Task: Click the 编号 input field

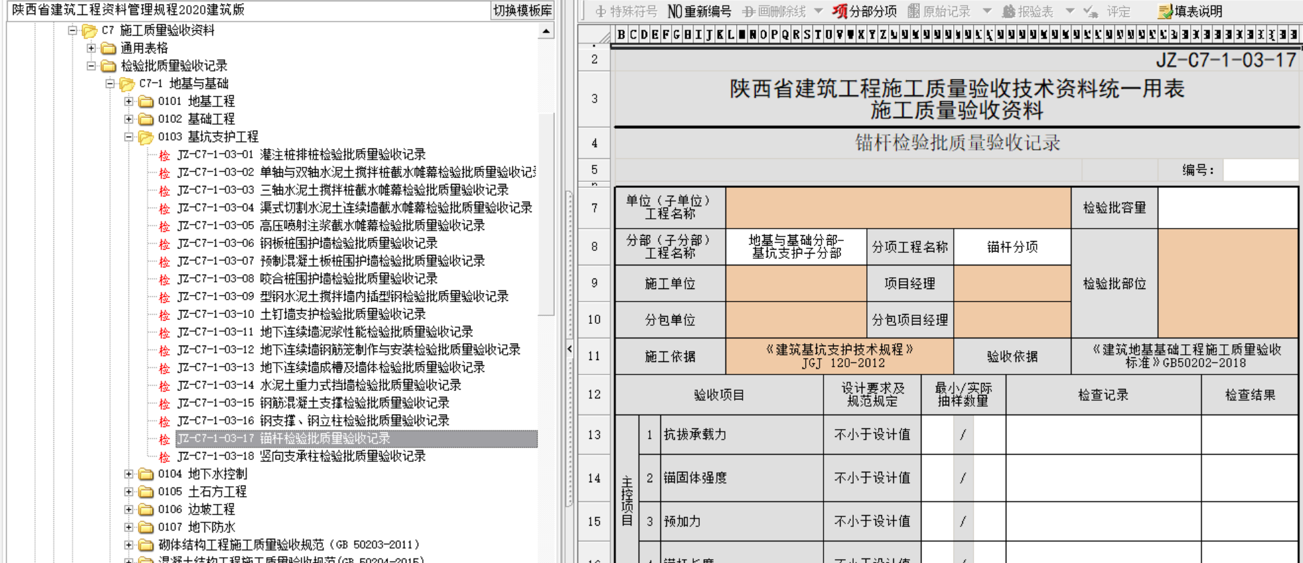Action: (x=1260, y=170)
